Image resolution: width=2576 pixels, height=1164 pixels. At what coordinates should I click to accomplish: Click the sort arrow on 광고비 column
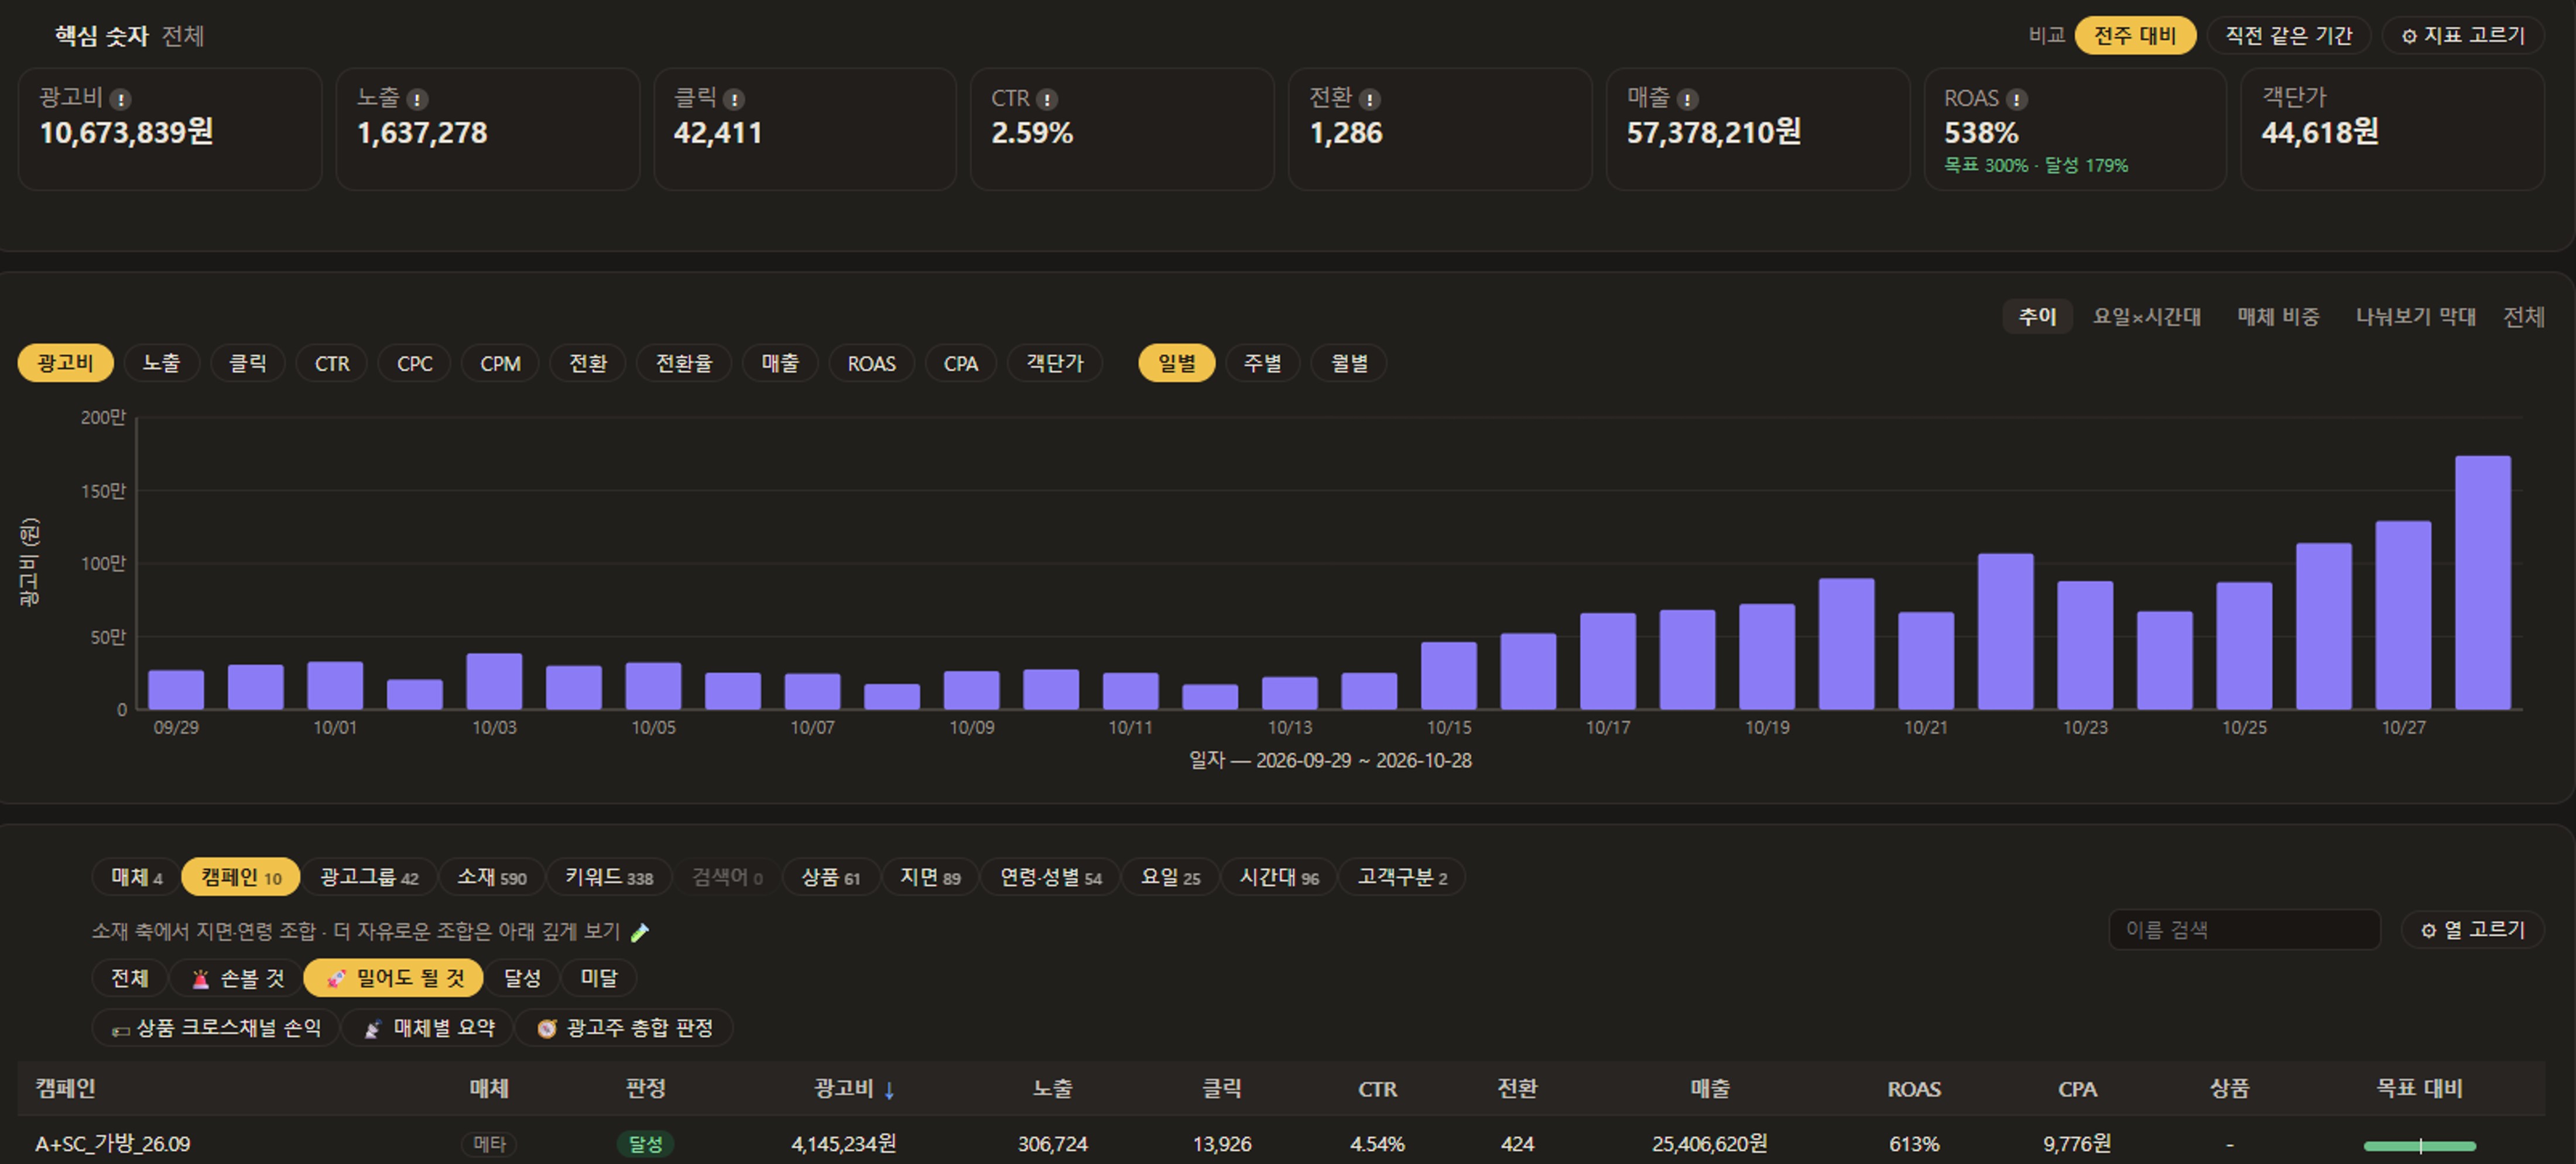[x=889, y=1090]
